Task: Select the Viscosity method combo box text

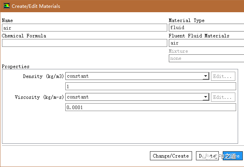Action: pyautogui.click(x=134, y=97)
